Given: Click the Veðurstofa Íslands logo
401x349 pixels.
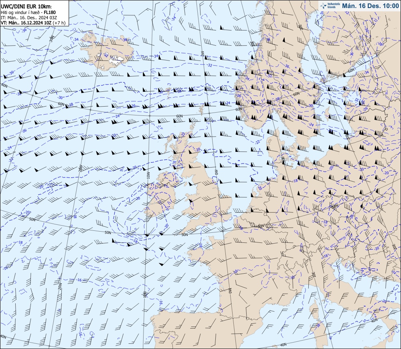Looking at the screenshot, I should tap(330, 6).
